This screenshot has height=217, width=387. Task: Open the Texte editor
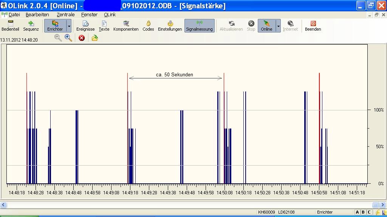point(104,26)
